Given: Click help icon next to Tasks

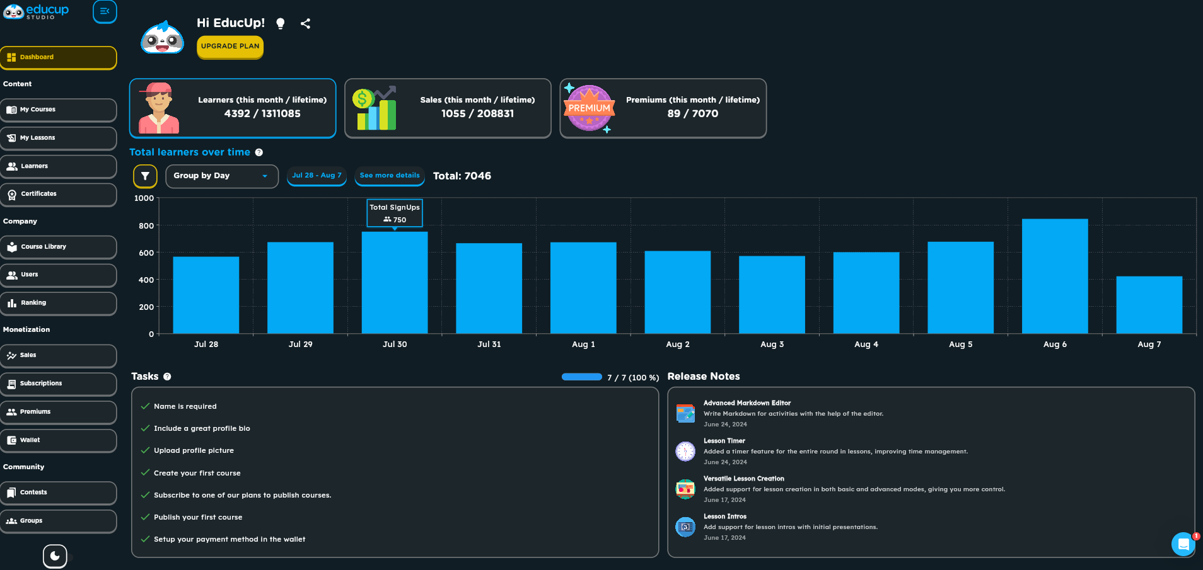Looking at the screenshot, I should point(167,377).
